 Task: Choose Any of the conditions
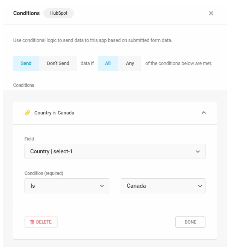[x=130, y=63]
